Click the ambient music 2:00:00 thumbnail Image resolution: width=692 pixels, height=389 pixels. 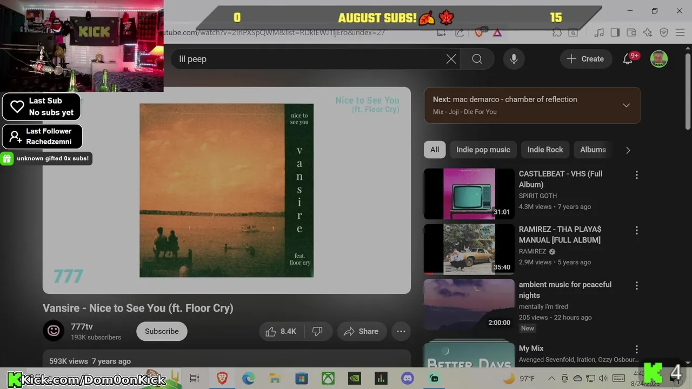click(x=469, y=304)
